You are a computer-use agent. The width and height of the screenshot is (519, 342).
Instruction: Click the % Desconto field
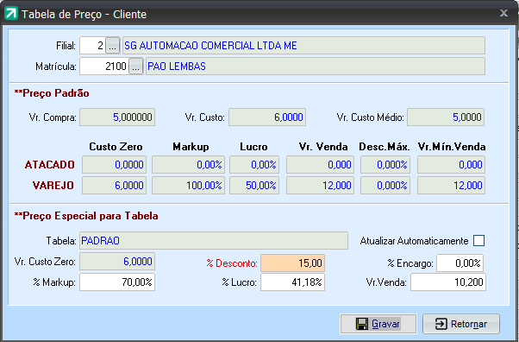292,263
